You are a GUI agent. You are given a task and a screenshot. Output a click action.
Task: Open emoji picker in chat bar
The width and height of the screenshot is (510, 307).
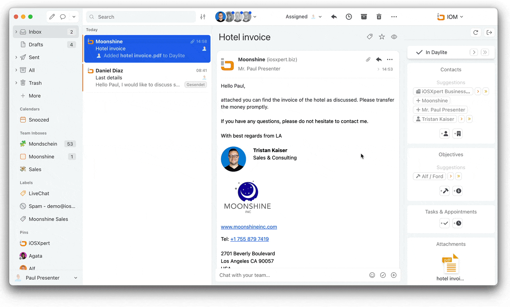tap(372, 275)
